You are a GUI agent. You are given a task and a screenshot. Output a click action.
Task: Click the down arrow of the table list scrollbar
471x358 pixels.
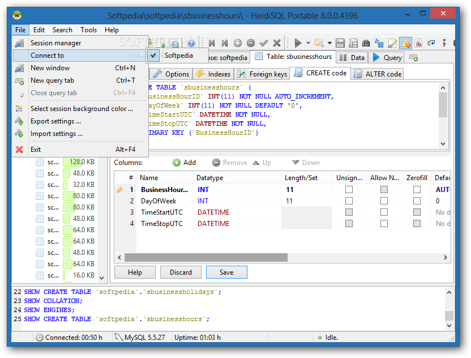coord(101,278)
